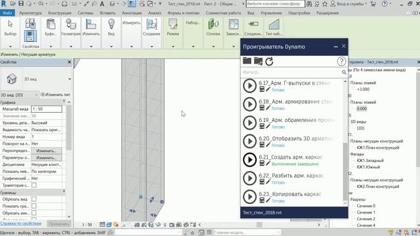Browse to scripts folder icon in Dynamo Player
This screenshot has width=420, height=236.
pos(258,61)
